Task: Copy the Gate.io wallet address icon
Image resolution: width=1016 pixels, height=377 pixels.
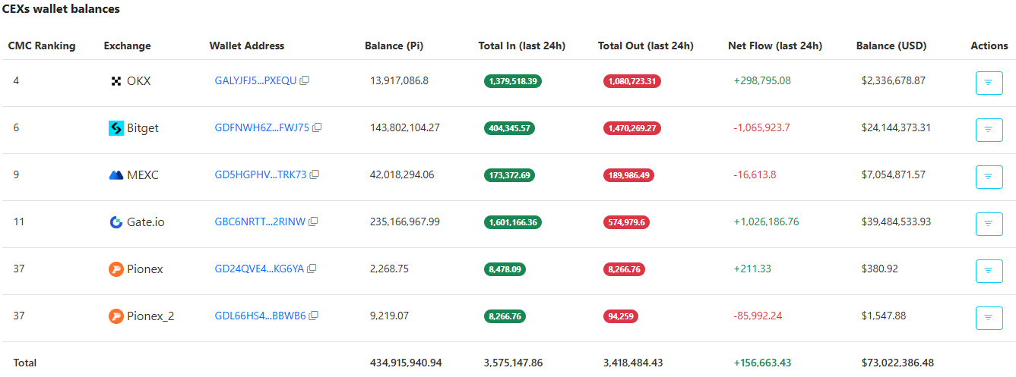Action: point(313,221)
